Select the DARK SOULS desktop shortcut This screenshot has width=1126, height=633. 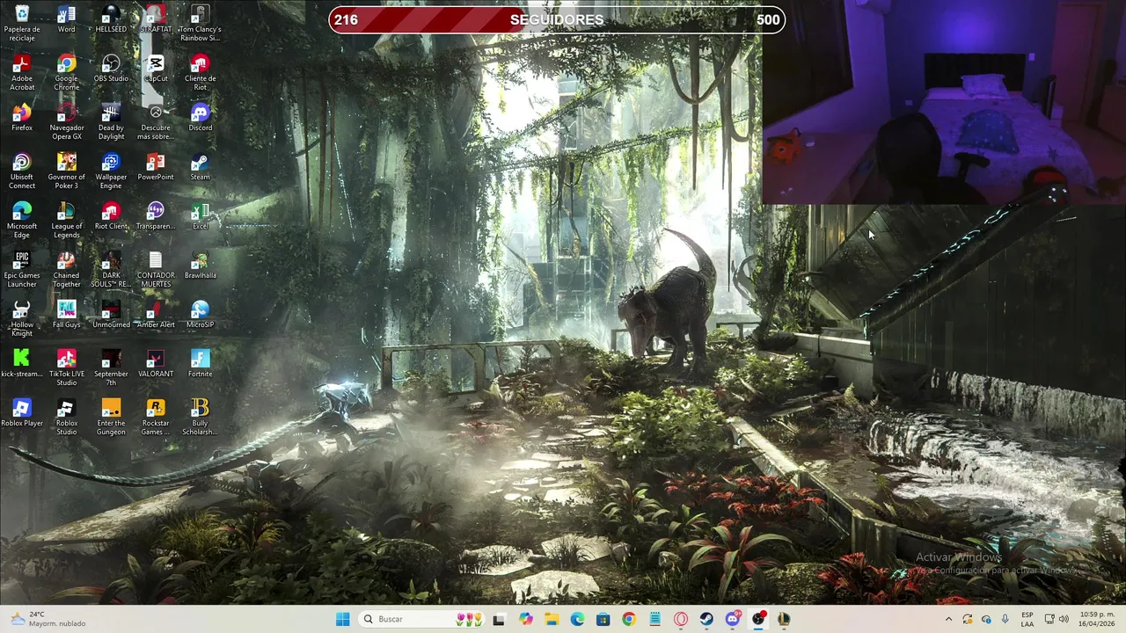pyautogui.click(x=111, y=269)
